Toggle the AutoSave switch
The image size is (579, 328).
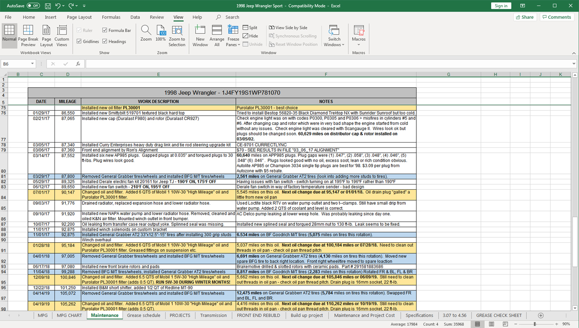point(33,6)
